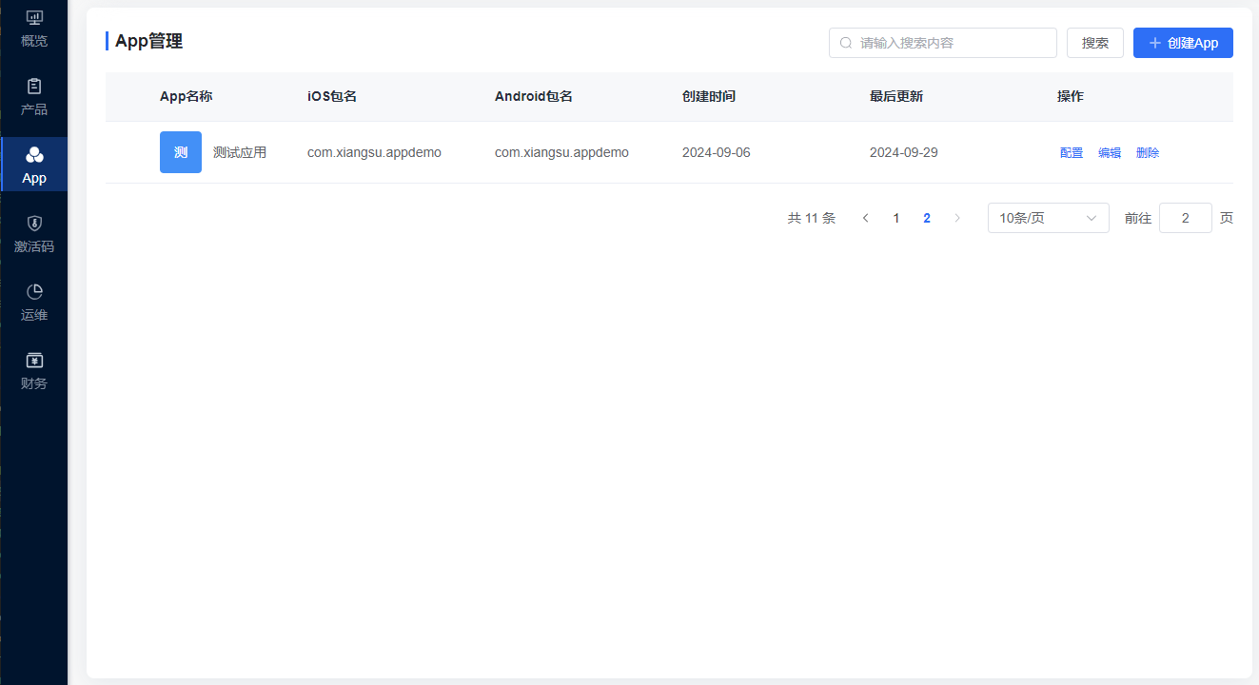The width and height of the screenshot is (1259, 685).
Task: Click the 共 11 条 total count
Action: [812, 218]
